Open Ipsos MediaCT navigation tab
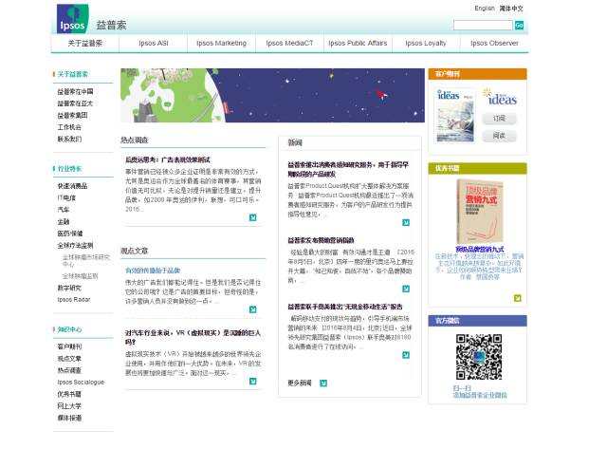The height and width of the screenshot is (449, 607). [x=289, y=43]
